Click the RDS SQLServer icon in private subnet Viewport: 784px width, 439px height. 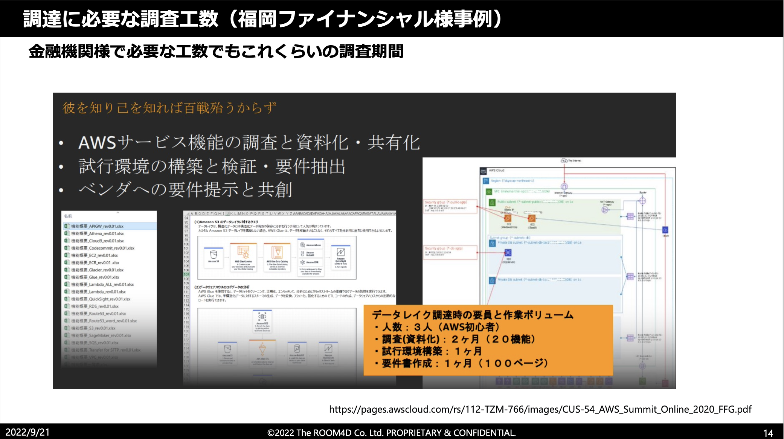[x=508, y=253]
